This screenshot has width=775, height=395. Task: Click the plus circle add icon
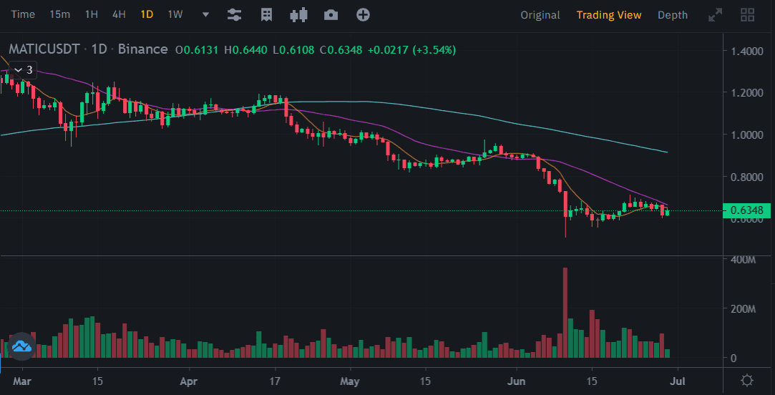coord(363,14)
